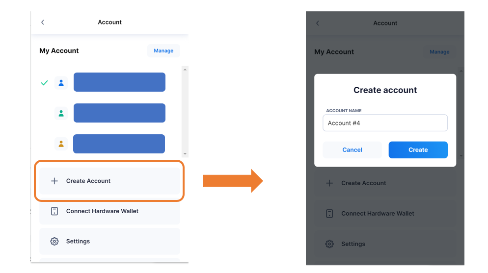Click the Settings gear icon in left panel
This screenshot has height=273, width=488.
click(x=54, y=241)
